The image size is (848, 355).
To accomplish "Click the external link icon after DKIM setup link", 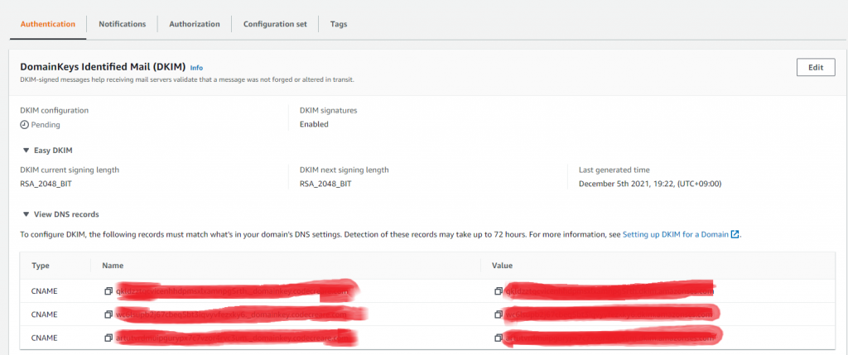I will (735, 235).
